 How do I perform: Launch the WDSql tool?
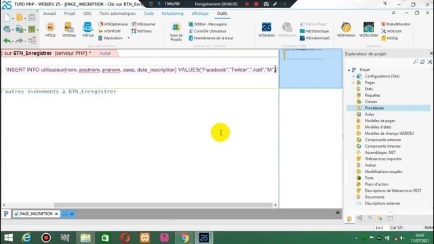[87, 30]
